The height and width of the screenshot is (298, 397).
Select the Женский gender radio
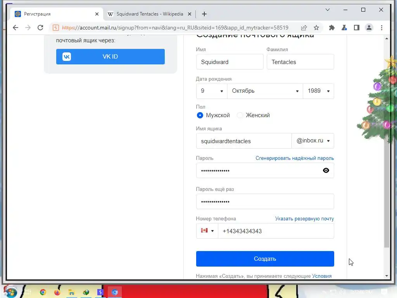click(240, 115)
